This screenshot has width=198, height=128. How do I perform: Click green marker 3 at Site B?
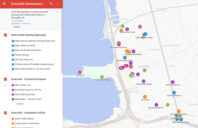(131, 75)
